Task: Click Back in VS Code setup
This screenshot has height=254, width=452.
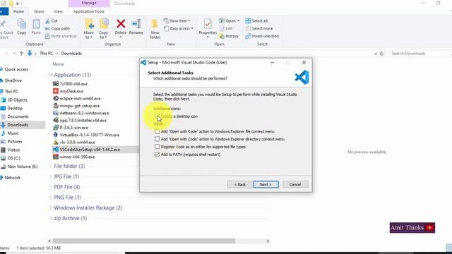Action: [240, 185]
